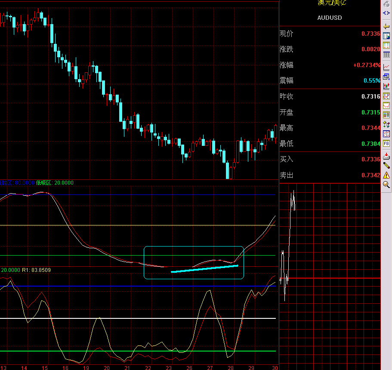Select the pencil drawing tool
This screenshot has width=392, height=370.
pos(386,165)
